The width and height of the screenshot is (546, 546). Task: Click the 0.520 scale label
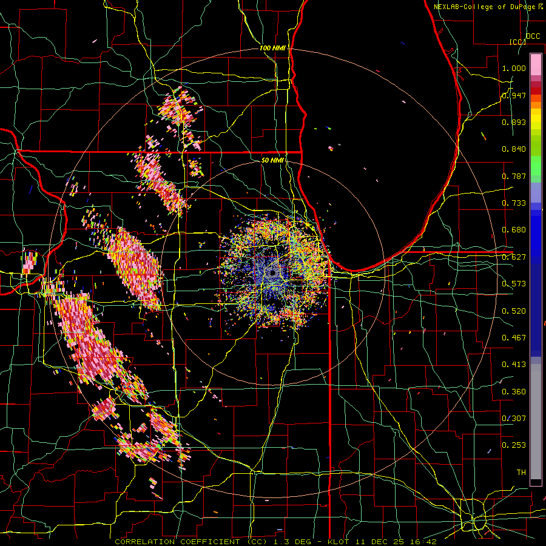click(x=514, y=311)
